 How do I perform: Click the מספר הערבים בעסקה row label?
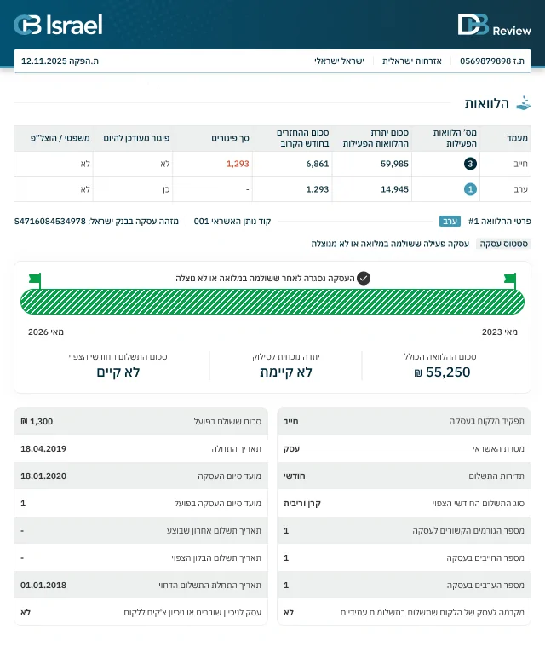485,585
